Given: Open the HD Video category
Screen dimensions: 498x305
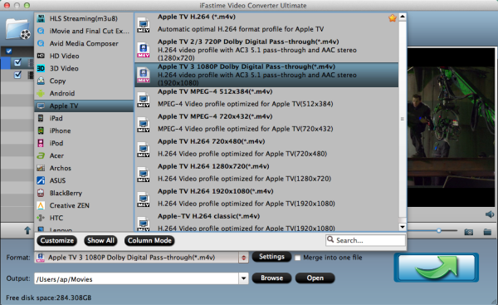Looking at the screenshot, I should click(x=84, y=56).
